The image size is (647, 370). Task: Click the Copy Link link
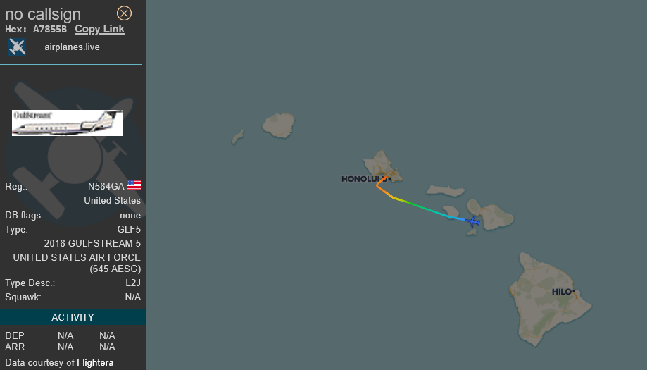[x=99, y=29]
